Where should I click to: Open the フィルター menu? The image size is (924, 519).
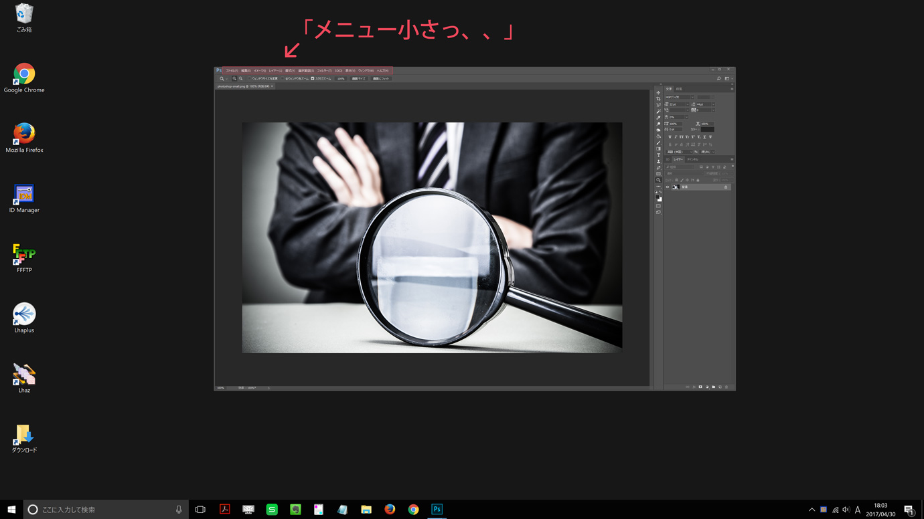click(324, 71)
